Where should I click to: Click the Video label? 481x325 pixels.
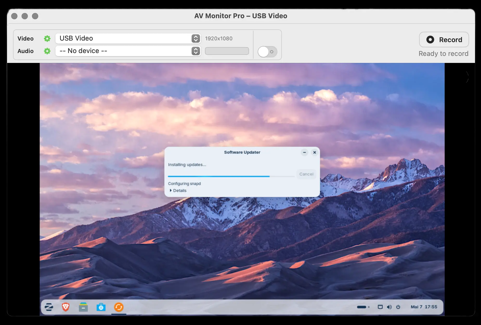tap(25, 38)
